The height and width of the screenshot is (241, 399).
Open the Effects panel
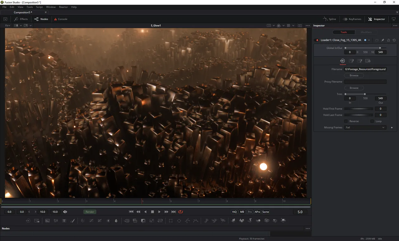[x=21, y=19]
